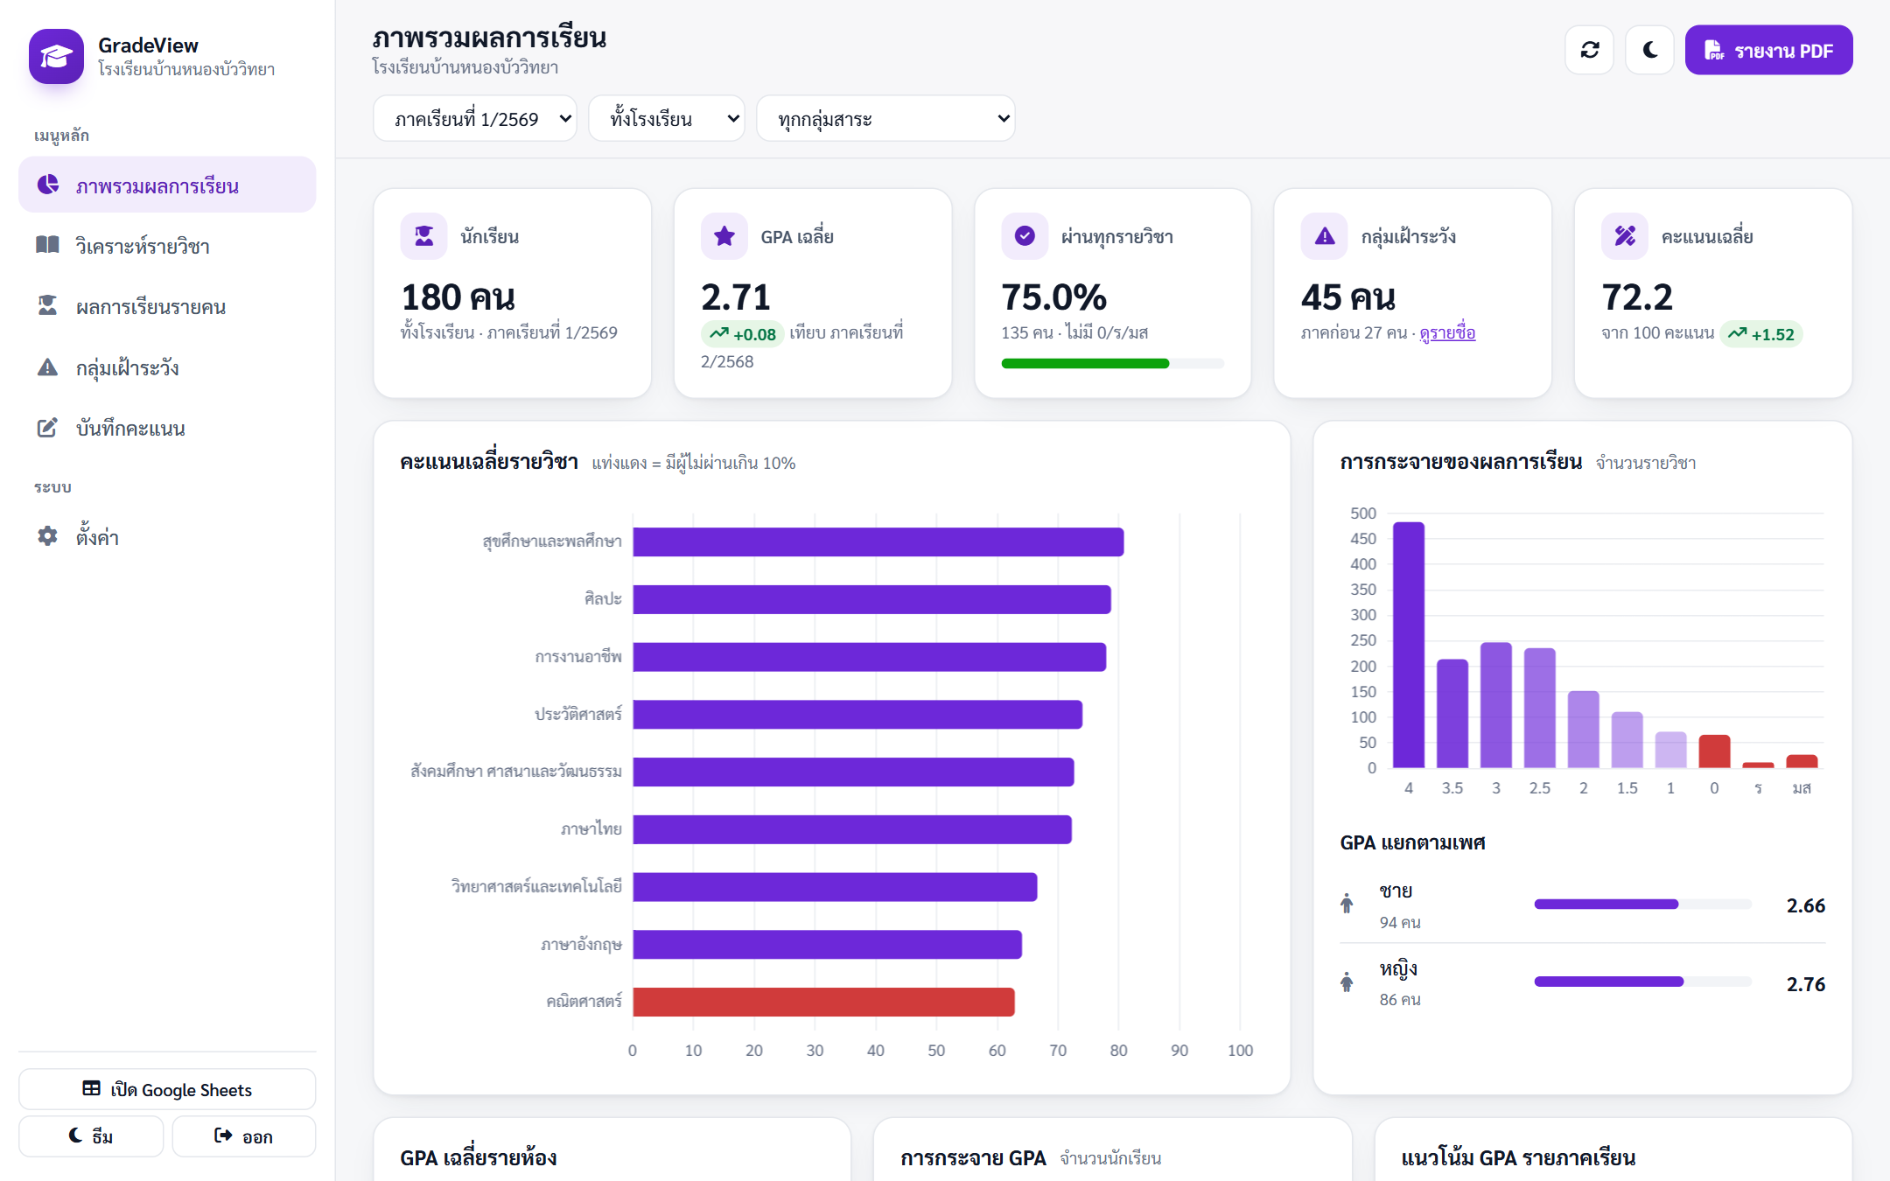This screenshot has width=1890, height=1181.
Task: Click the check circle icon on ผ่านทุกรายวิชา card
Action: click(x=1025, y=236)
